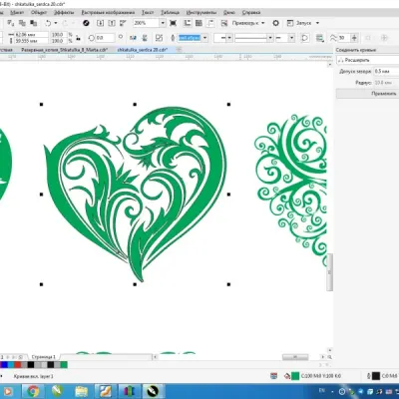Screen dimensions: 399x399
Task: Open the file explorer folder taskbar icon
Action: pyautogui.click(x=82, y=391)
